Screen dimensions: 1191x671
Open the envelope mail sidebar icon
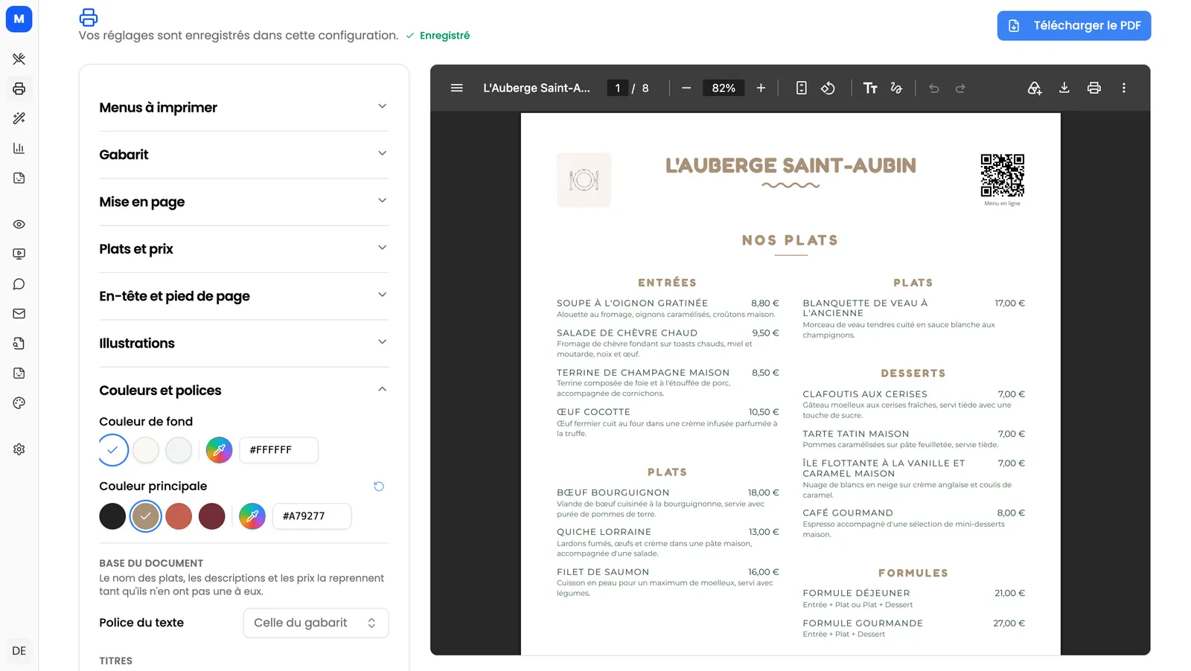19,314
